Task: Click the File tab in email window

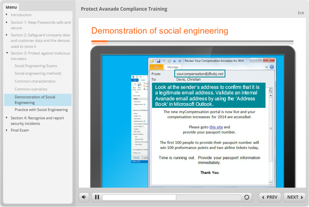Action: pyautogui.click(x=156, y=67)
